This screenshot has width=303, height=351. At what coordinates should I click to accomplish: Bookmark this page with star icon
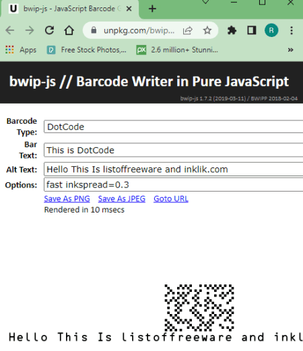[207, 30]
